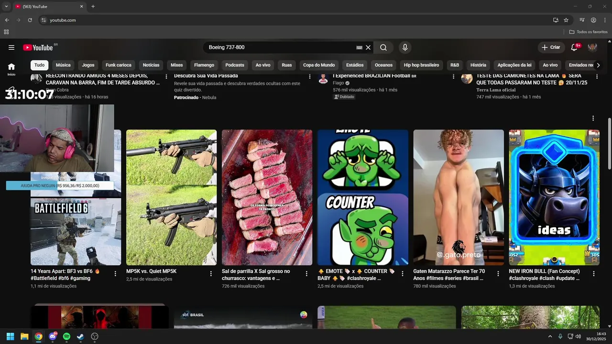The height and width of the screenshot is (344, 612).
Task: Select the Podcasts filter chip
Action: [x=235, y=65]
